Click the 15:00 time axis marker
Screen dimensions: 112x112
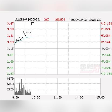101,97
